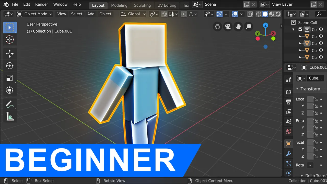Open View Layer properties tab
The width and height of the screenshot is (327, 184).
coord(289,111)
